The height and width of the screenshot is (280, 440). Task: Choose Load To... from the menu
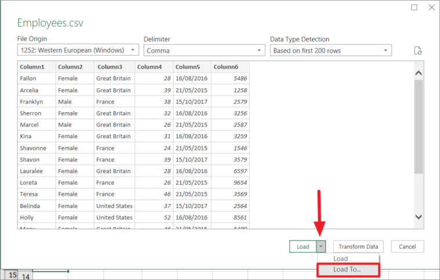tap(348, 270)
